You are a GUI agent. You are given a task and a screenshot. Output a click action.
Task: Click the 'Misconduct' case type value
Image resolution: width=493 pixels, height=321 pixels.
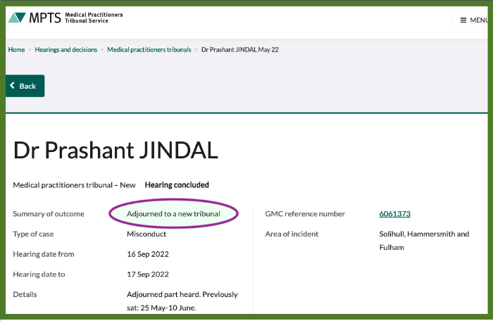pyautogui.click(x=146, y=234)
